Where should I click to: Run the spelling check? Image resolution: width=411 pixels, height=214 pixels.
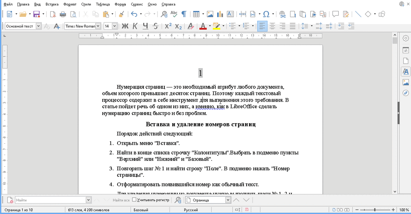point(174,14)
